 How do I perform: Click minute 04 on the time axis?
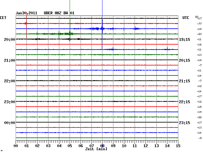point(59,146)
